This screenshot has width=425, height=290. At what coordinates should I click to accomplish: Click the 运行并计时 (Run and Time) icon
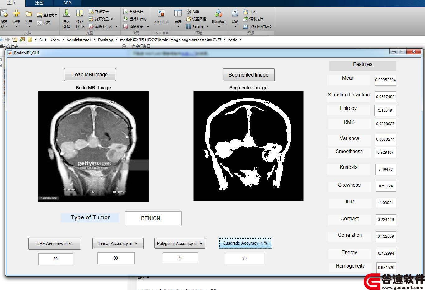[125, 19]
